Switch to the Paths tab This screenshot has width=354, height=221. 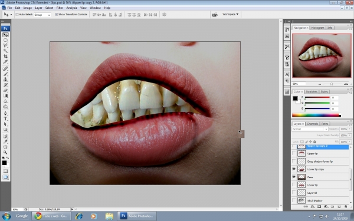pos(324,124)
